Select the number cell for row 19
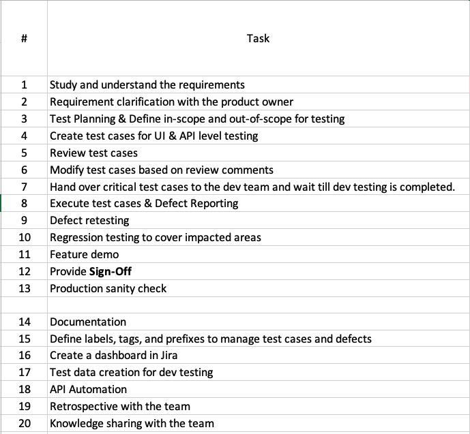Viewport: 470px width, 434px height. (24, 407)
